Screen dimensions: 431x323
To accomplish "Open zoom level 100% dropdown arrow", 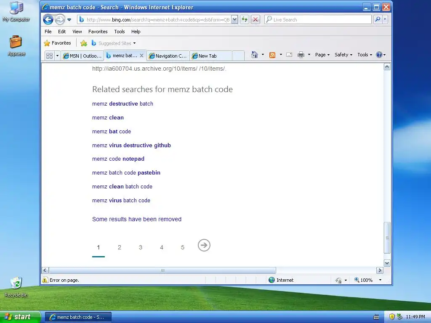I will pyautogui.click(x=380, y=280).
